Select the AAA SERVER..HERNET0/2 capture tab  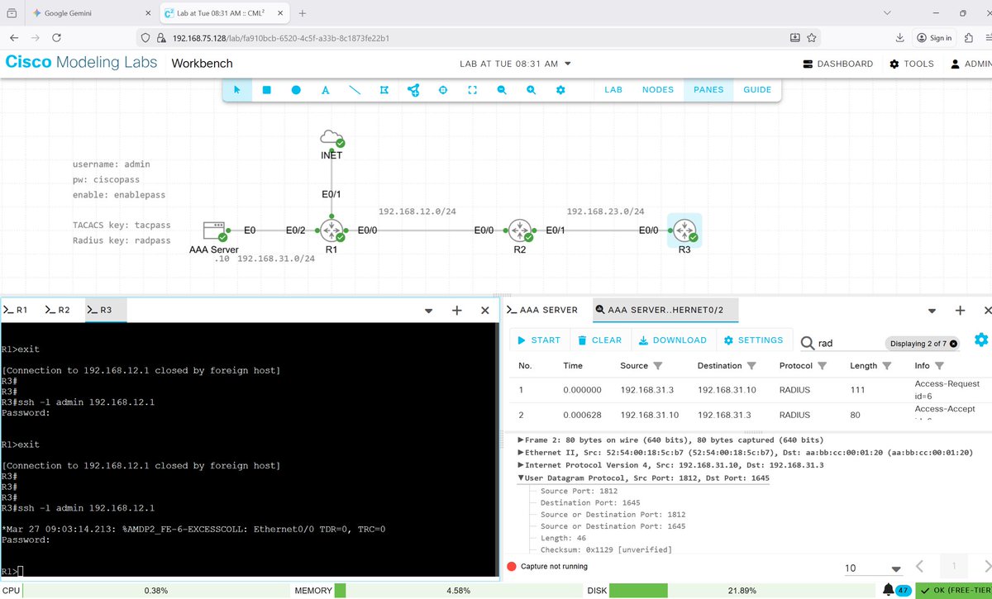(666, 310)
